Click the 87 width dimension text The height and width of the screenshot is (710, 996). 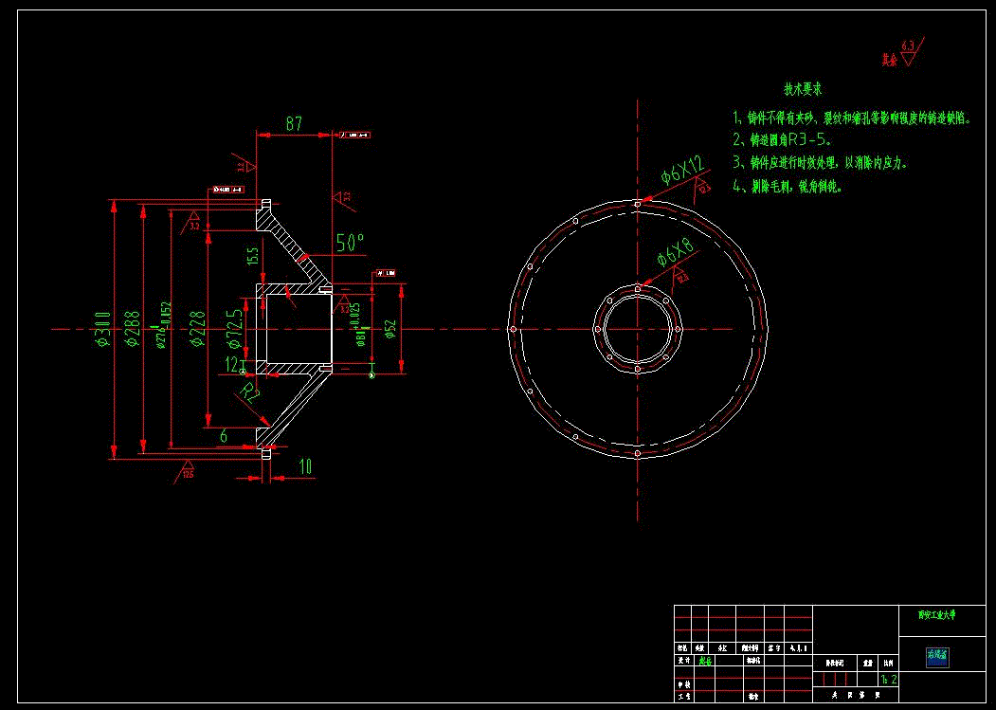coord(294,123)
